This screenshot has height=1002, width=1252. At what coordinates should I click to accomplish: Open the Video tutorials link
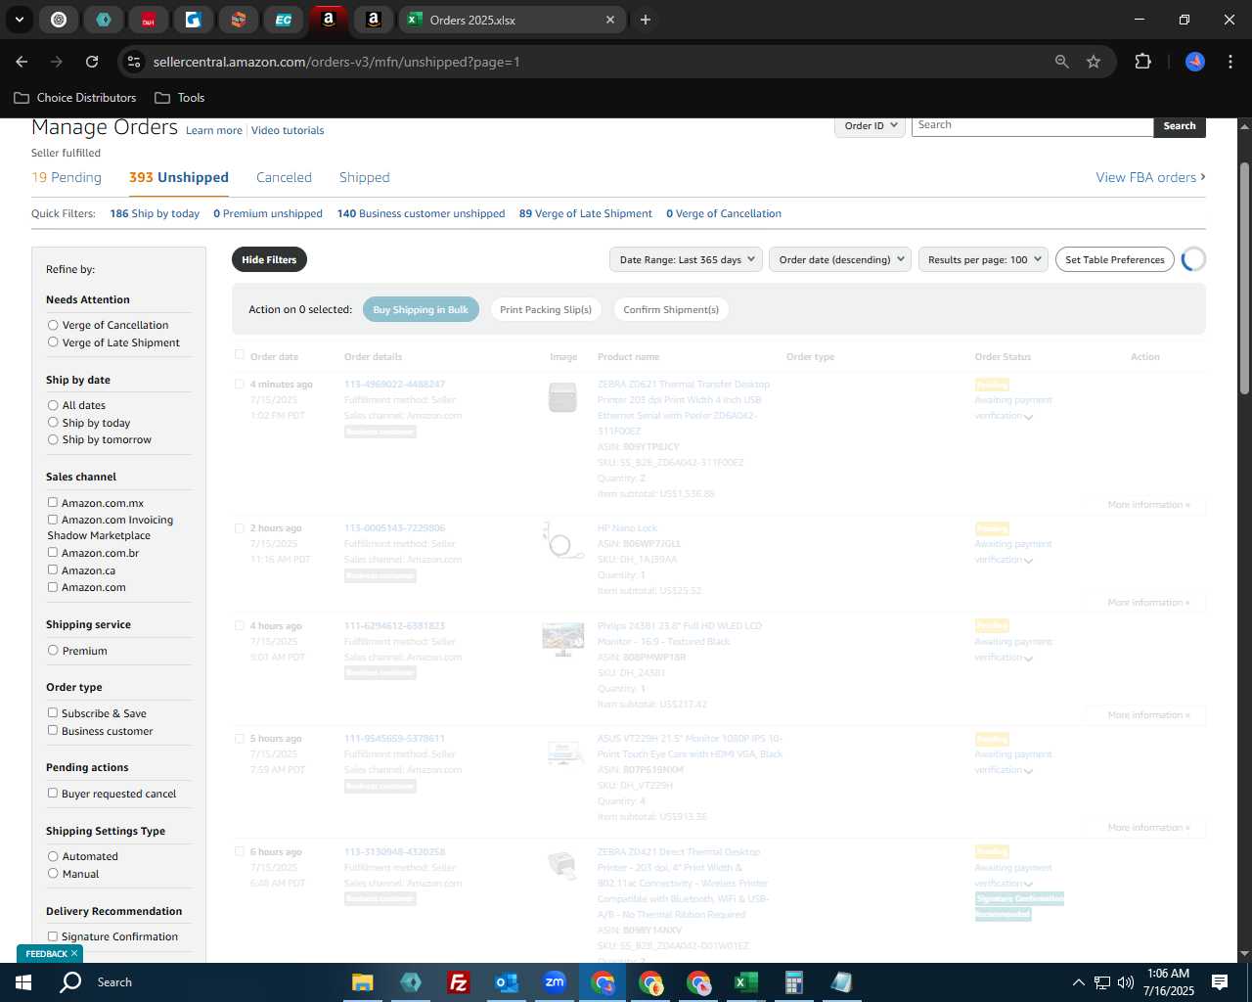coord(288,130)
